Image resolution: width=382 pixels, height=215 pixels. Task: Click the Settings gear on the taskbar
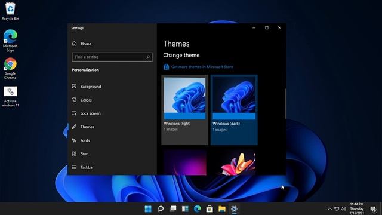tap(234, 209)
